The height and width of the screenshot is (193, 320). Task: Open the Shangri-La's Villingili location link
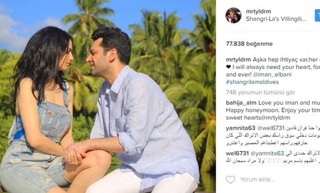[x=276, y=19]
